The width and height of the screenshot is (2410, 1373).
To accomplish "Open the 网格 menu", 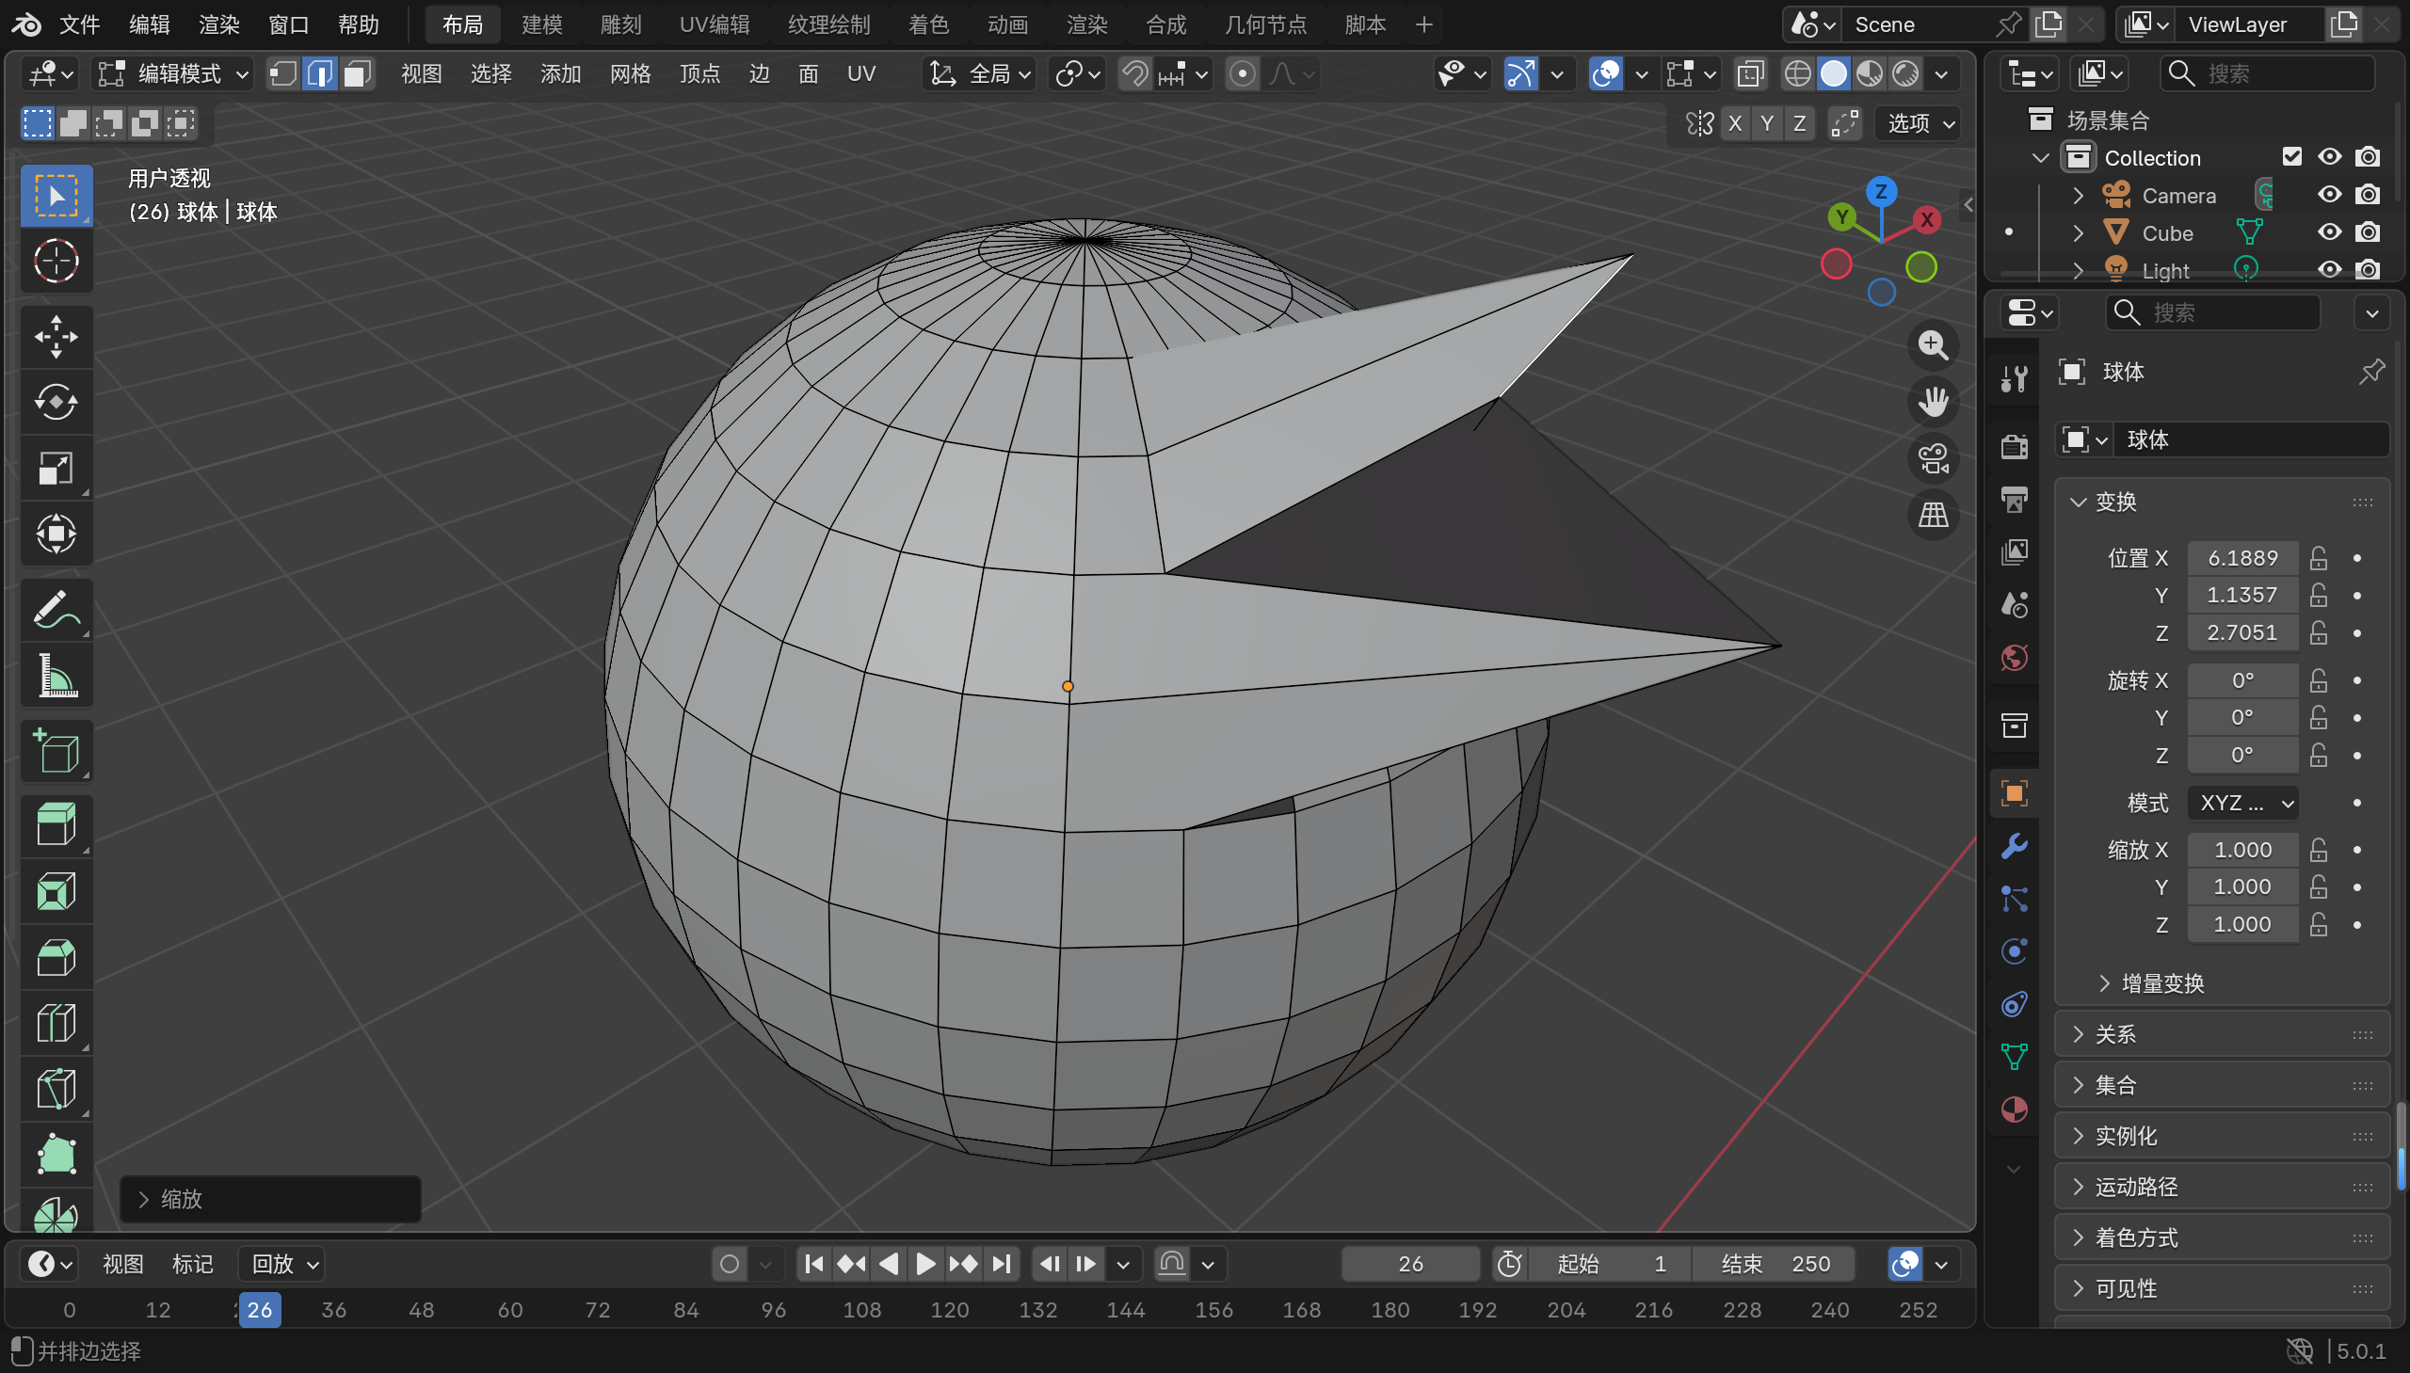I will pyautogui.click(x=630, y=73).
